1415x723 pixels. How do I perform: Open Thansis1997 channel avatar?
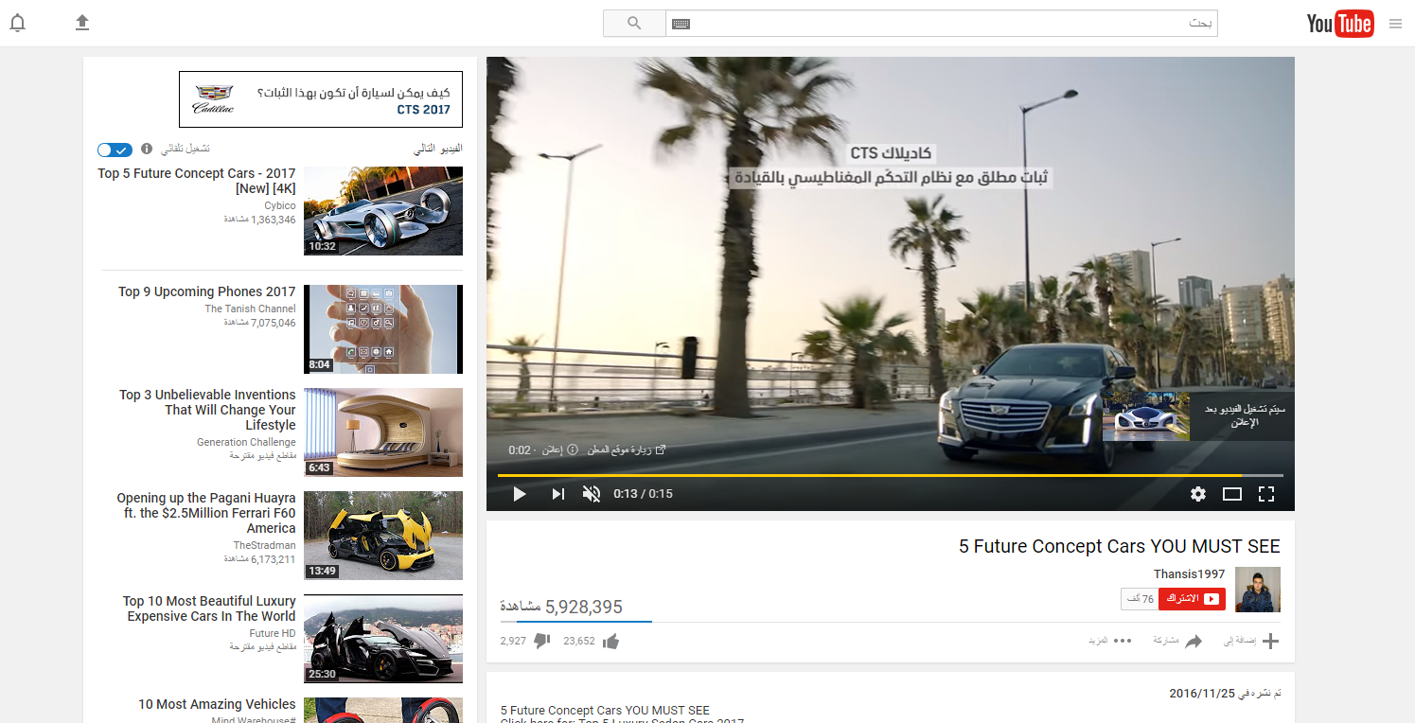pyautogui.click(x=1258, y=590)
